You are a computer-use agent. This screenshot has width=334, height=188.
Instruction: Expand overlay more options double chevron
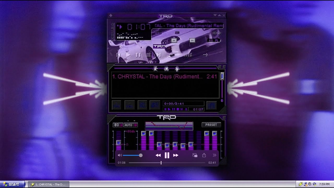click(x=214, y=155)
